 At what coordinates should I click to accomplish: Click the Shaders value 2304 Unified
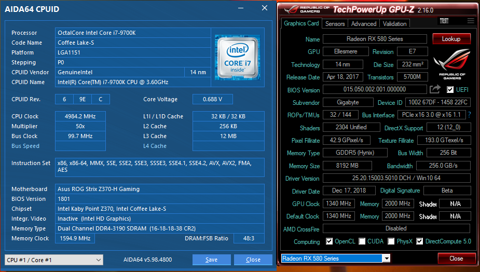[x=351, y=127]
